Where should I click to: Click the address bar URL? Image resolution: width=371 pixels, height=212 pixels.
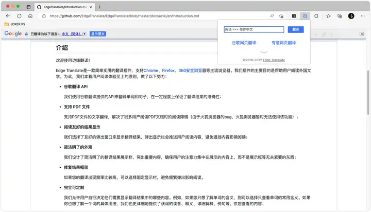click(124, 16)
